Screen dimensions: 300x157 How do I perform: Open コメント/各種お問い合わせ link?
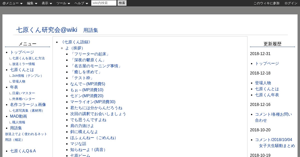pyautogui.click(x=273, y=117)
